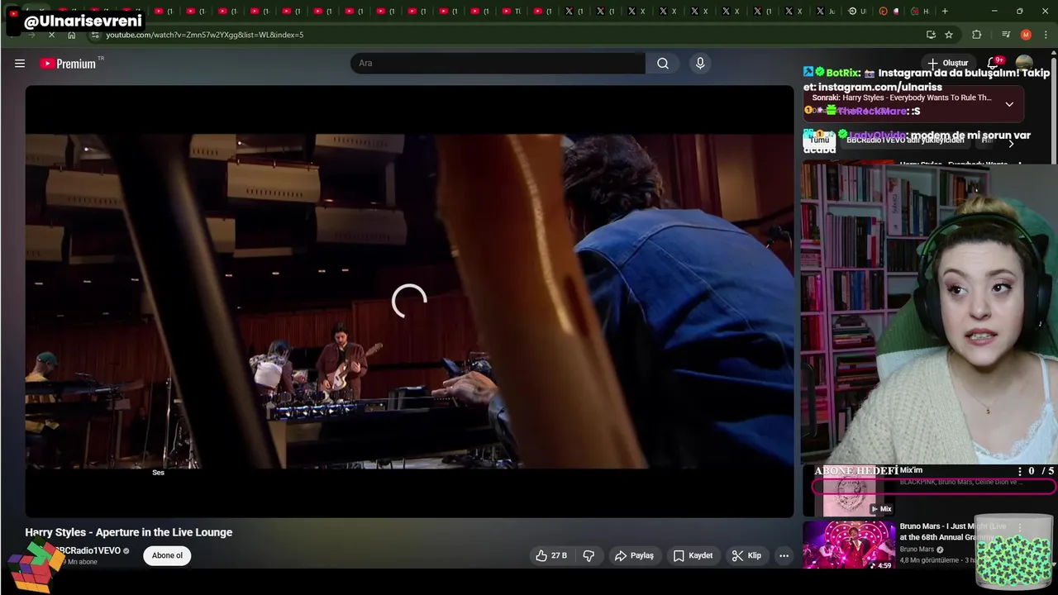Screen dimensions: 1058x595
Task: Go to YouTube Premium home logo
Action: [68, 64]
